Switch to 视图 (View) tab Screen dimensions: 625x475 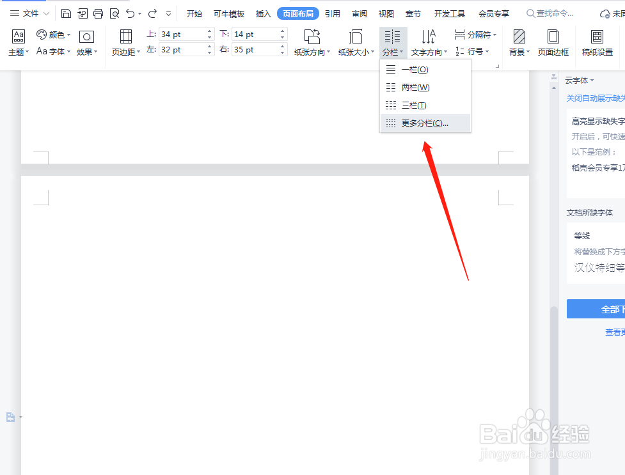[x=386, y=14]
